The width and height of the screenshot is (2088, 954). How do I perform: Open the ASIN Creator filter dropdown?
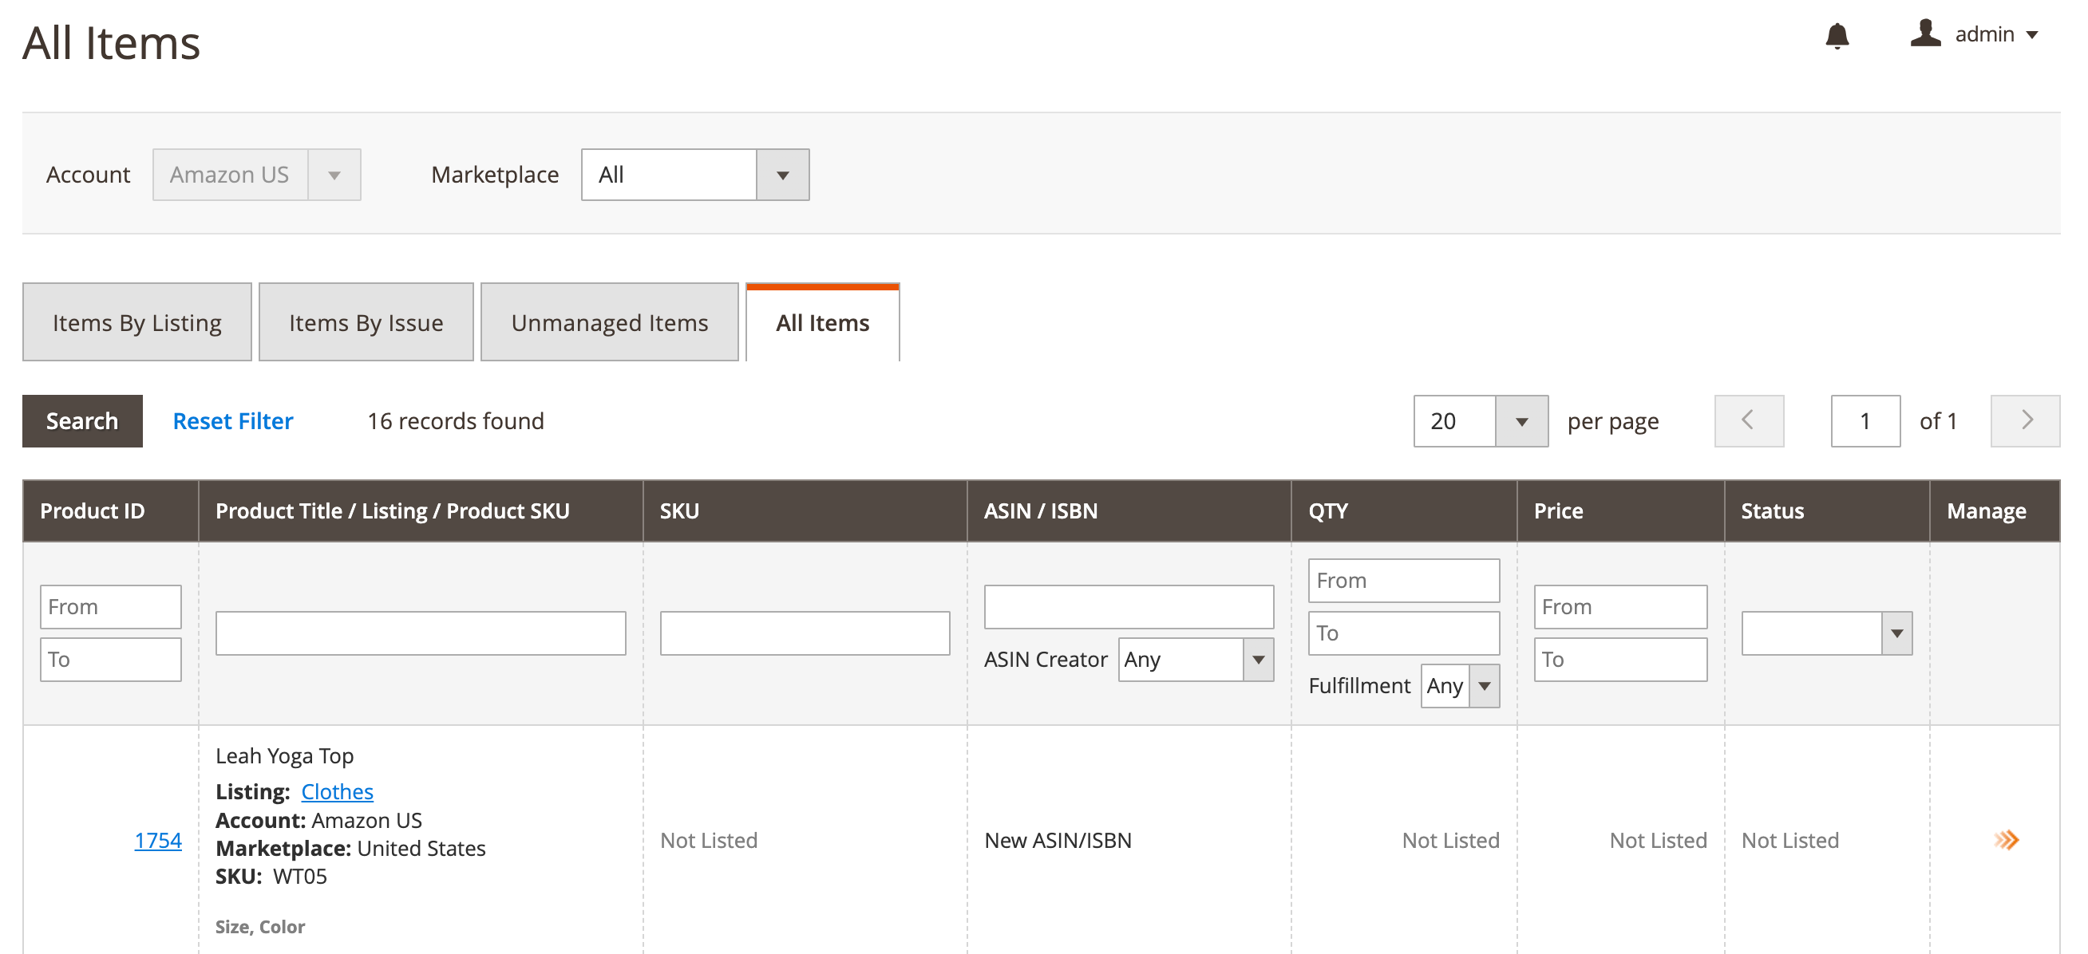pyautogui.click(x=1195, y=660)
